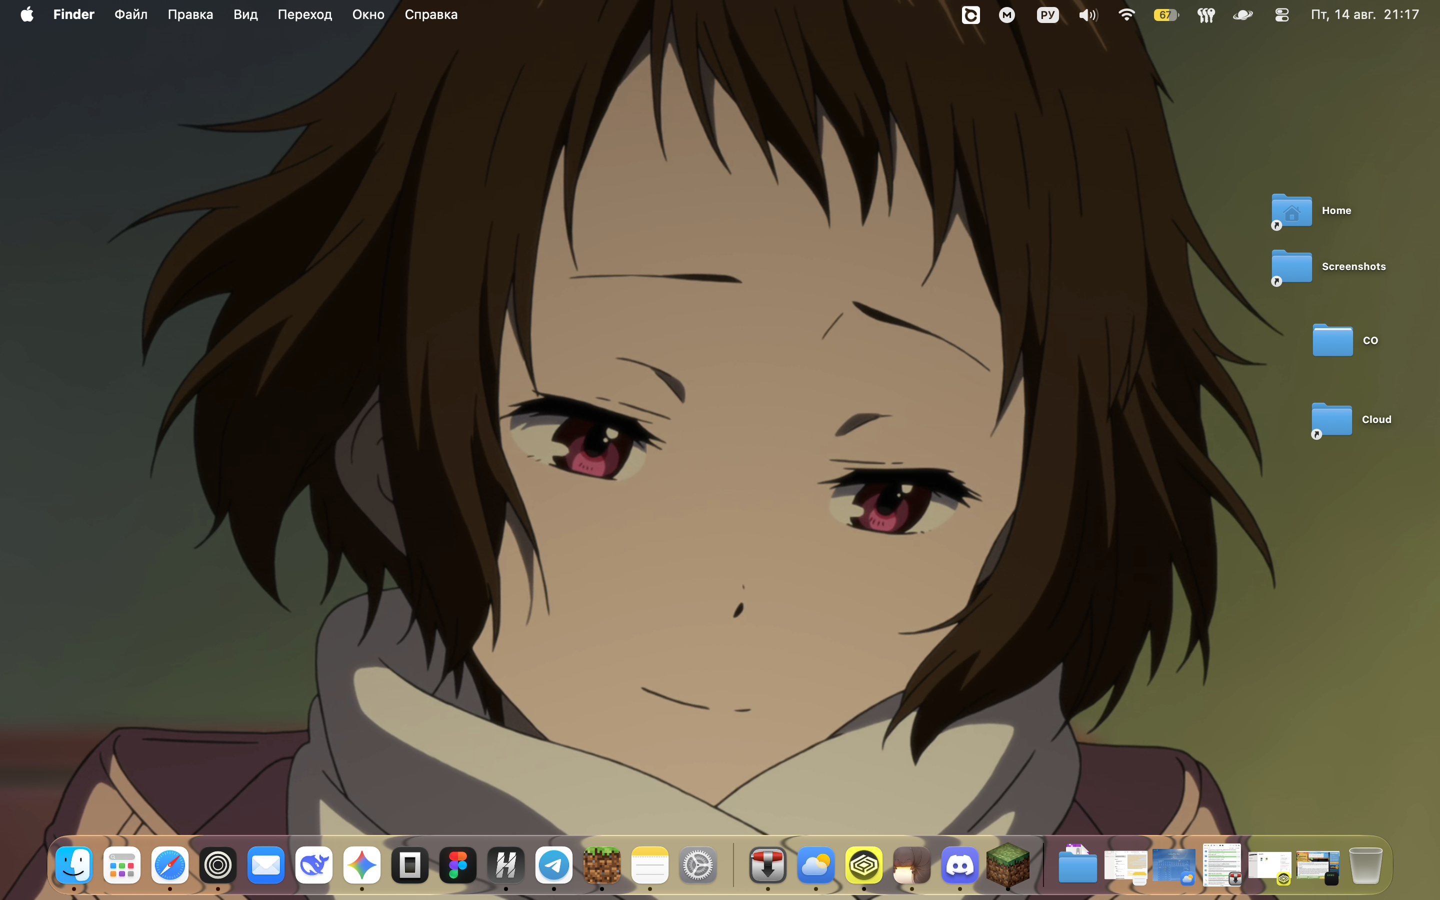
Task: Open the concentric circles app in dock
Action: coord(218,865)
